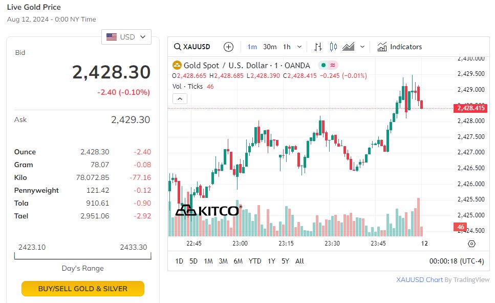Viewport: 495px width, 303px height.
Task: Switch chart interval to 1m
Action: 252,47
